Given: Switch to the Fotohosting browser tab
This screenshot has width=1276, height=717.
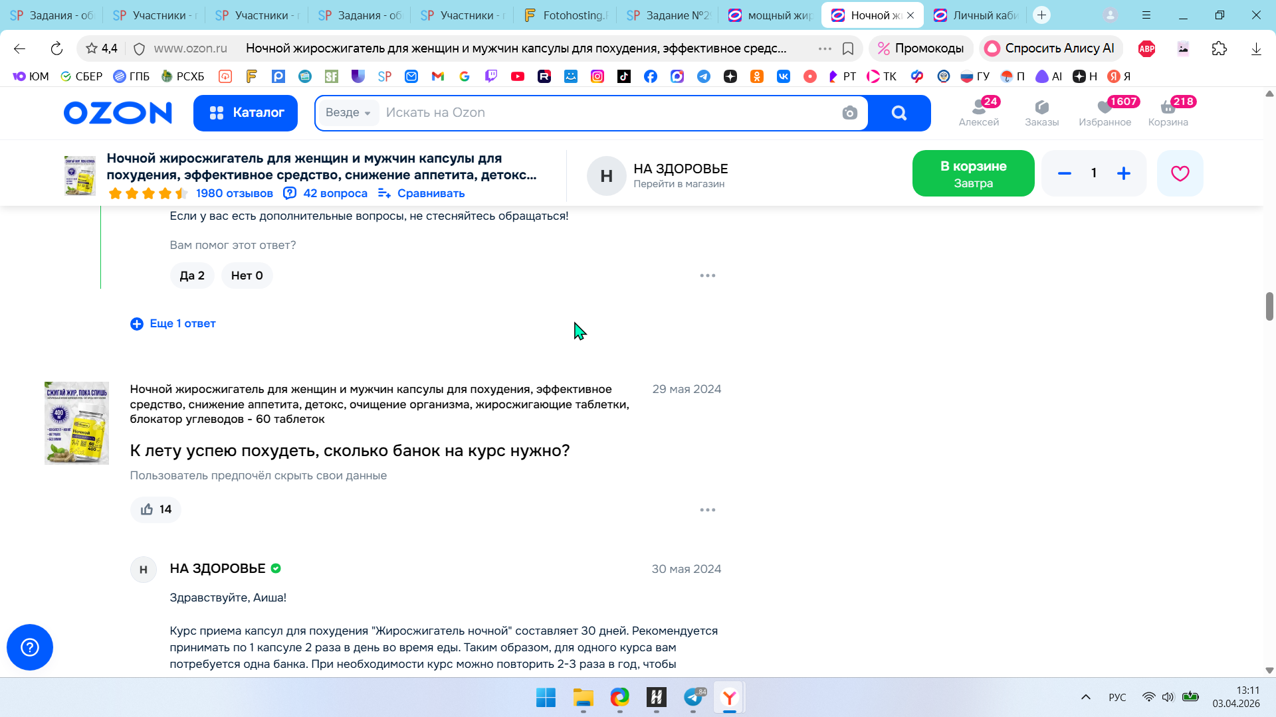Looking at the screenshot, I should [x=566, y=15].
